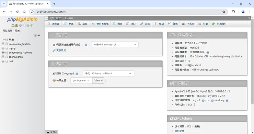Open Chrome three-dot menu
254x134 pixels.
250,12
